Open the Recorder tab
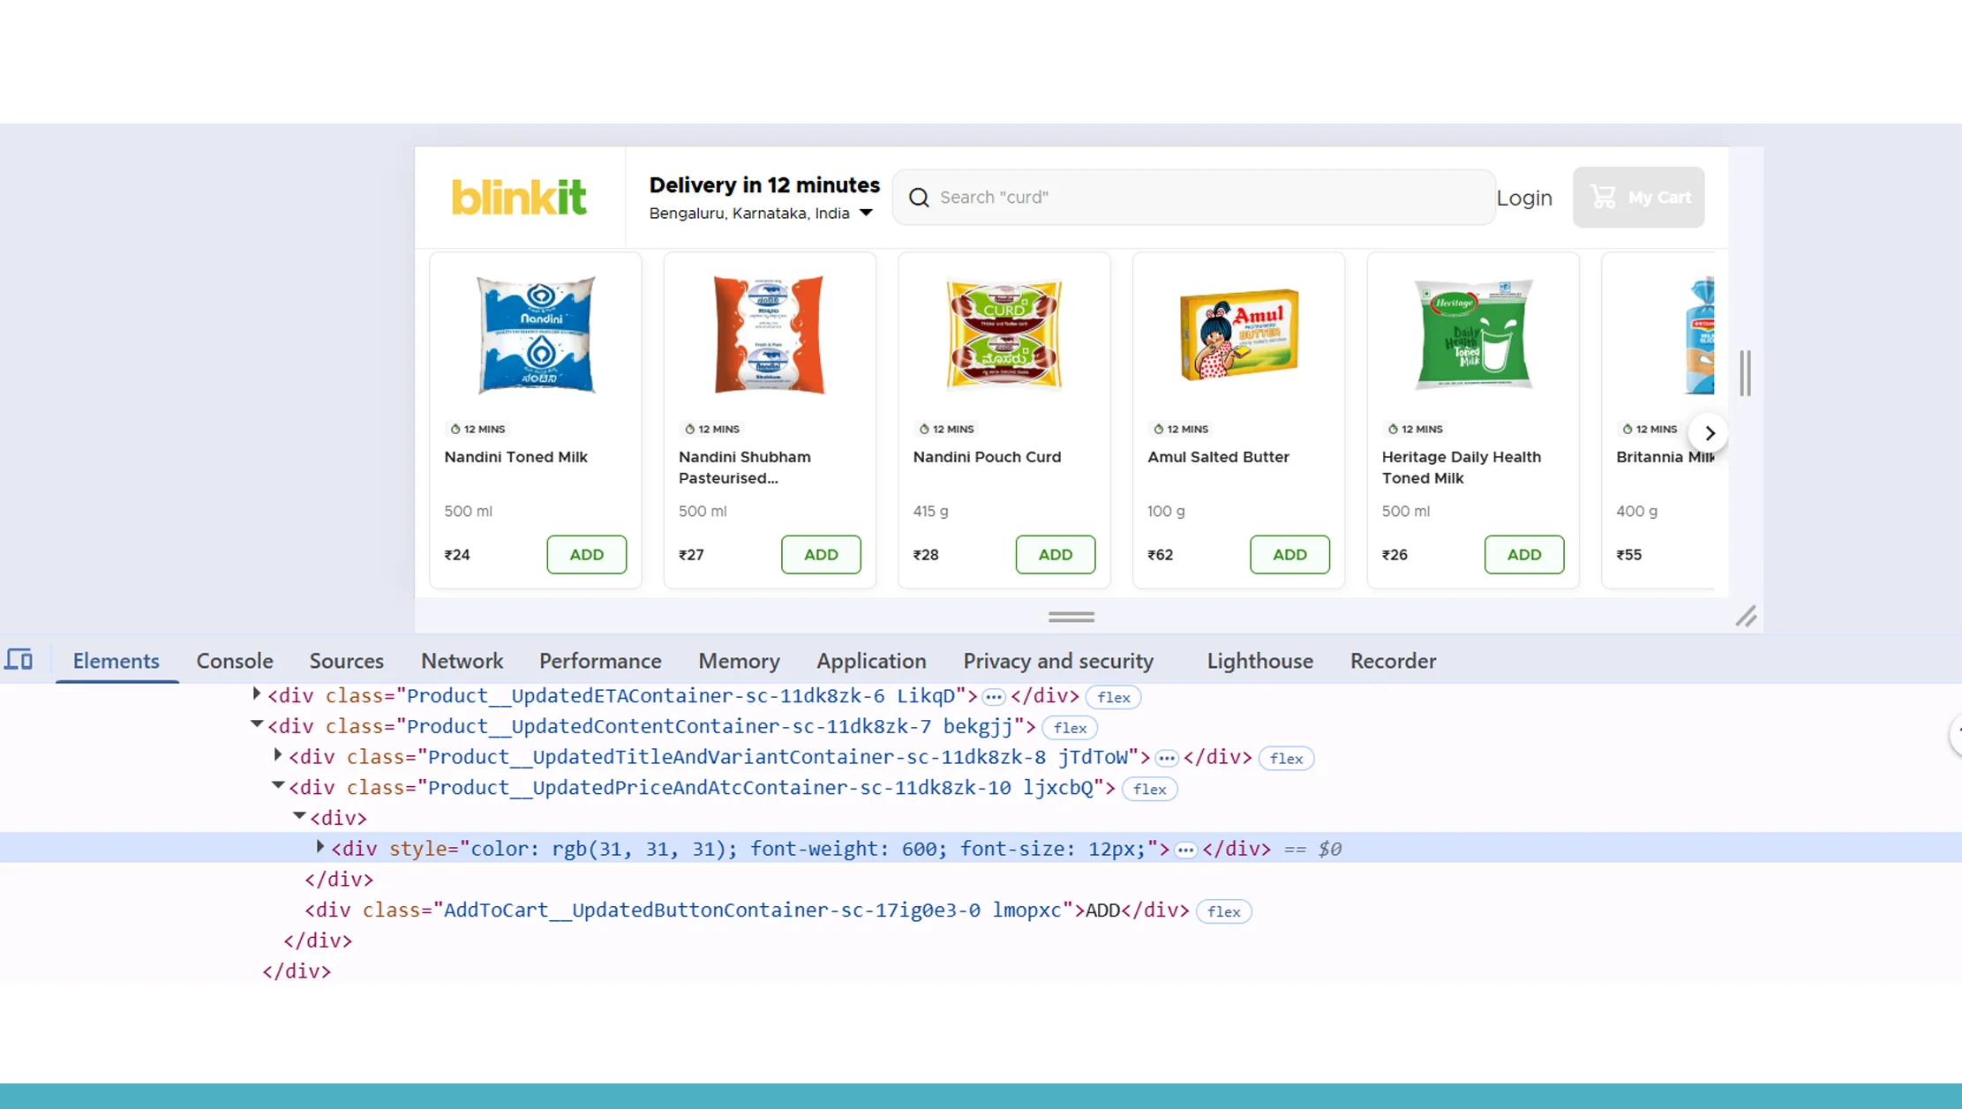This screenshot has height=1109, width=1962. pos(1393,661)
